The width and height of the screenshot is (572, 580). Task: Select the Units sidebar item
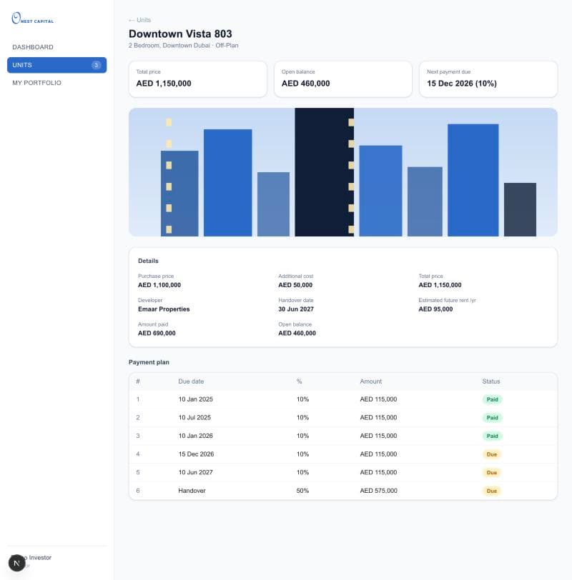click(x=56, y=65)
